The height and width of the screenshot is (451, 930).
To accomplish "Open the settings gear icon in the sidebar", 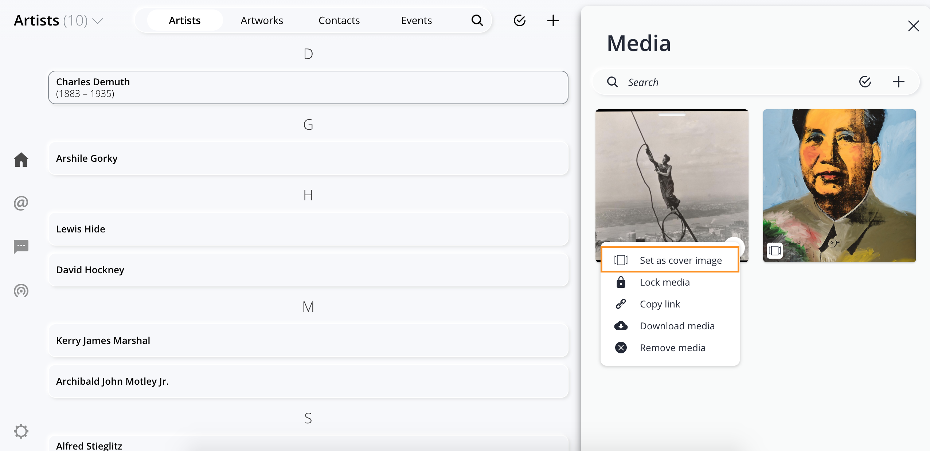I will pyautogui.click(x=21, y=431).
